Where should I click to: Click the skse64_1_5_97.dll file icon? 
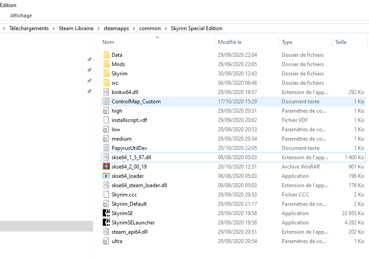pos(106,157)
